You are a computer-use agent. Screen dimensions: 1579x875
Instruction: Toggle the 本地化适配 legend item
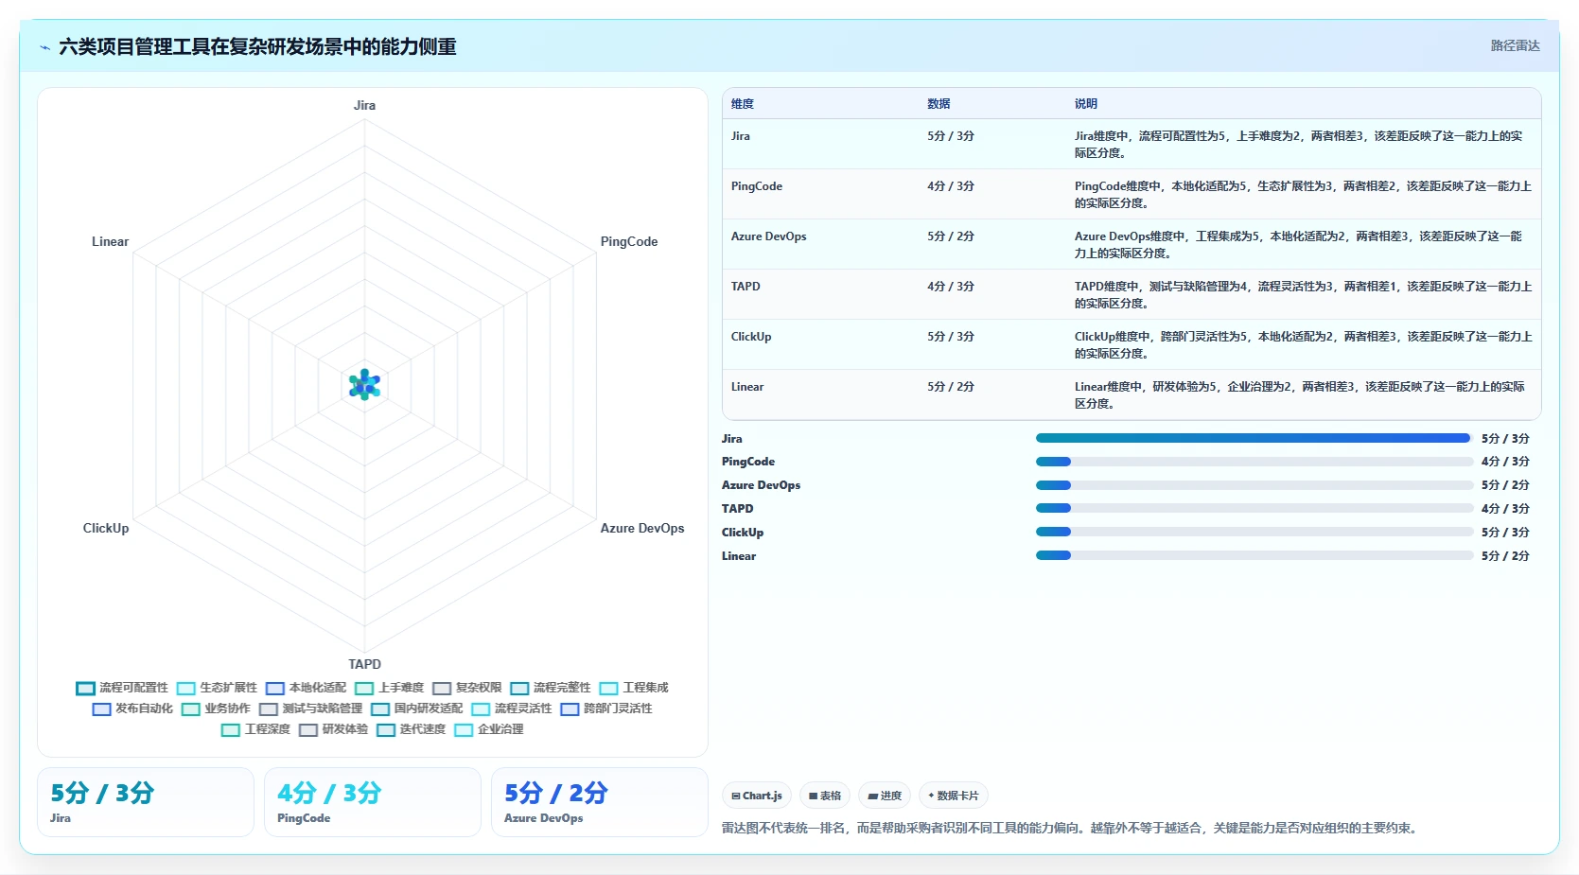[x=306, y=688]
